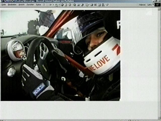Open the Search pane icon
This screenshot has width=161, height=121.
point(75,5)
